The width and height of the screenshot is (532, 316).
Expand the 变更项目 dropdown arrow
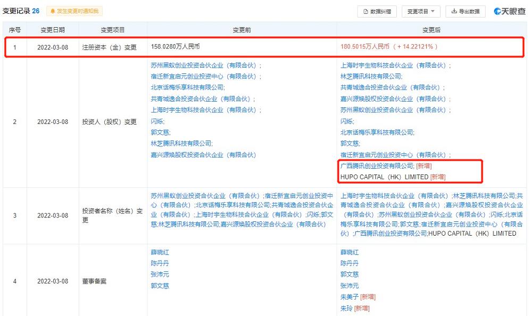(x=433, y=12)
